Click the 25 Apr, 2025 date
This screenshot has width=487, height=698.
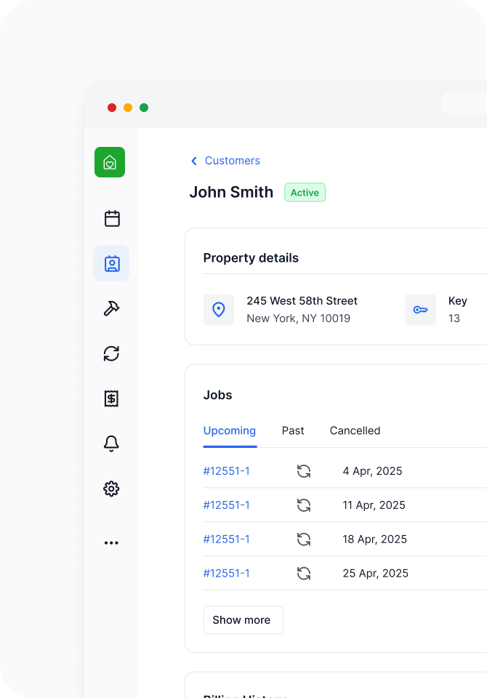[x=376, y=574]
